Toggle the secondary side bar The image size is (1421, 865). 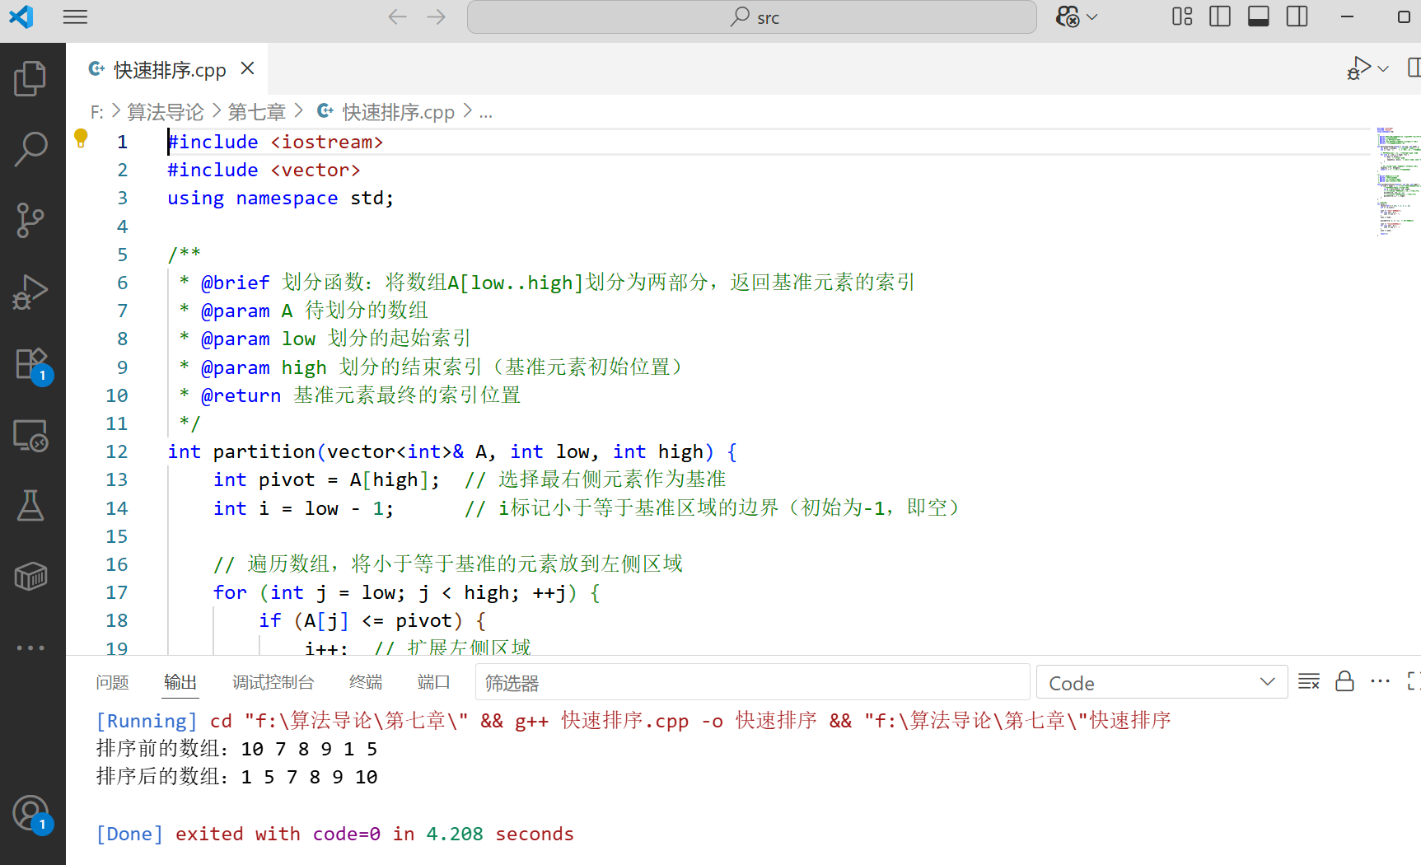point(1297,16)
